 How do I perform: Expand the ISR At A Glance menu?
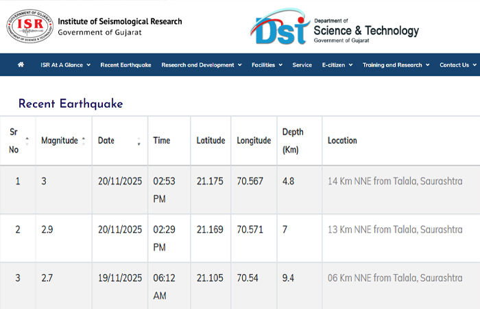(x=65, y=65)
